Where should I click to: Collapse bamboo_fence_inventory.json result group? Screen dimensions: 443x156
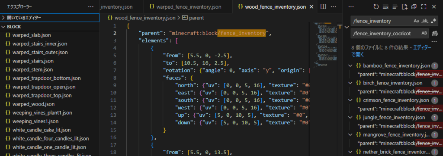pos(350,66)
